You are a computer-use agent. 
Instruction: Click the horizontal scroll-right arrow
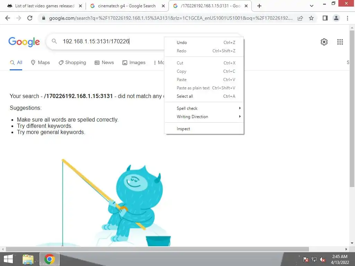(346, 249)
